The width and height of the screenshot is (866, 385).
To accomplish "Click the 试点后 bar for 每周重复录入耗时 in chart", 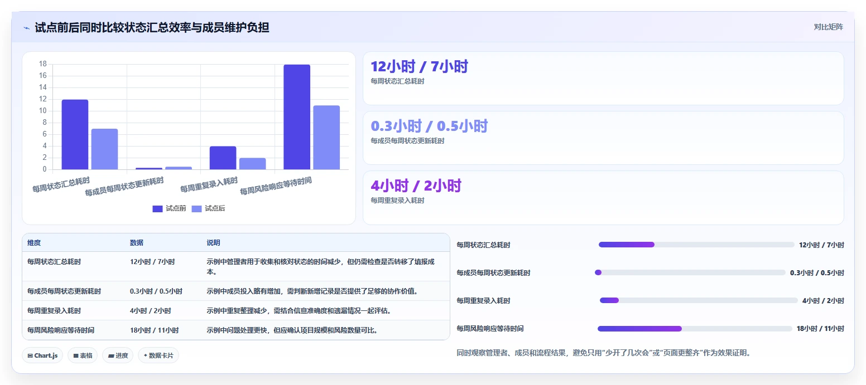I will click(x=252, y=164).
